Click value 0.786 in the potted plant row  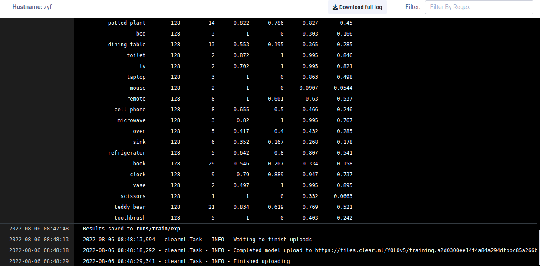pyautogui.click(x=276, y=23)
